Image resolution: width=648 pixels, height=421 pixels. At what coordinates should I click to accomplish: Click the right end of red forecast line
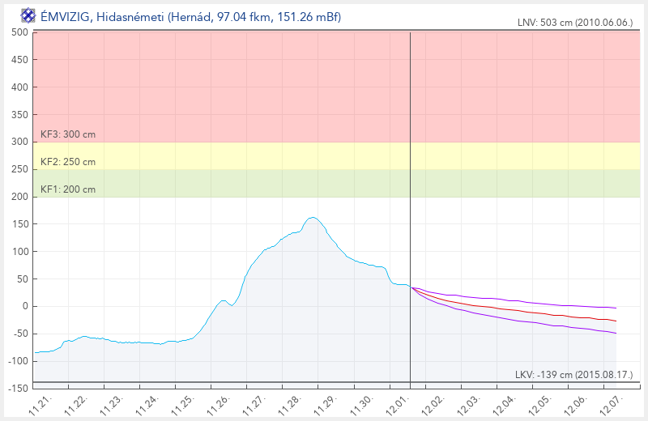(x=616, y=321)
